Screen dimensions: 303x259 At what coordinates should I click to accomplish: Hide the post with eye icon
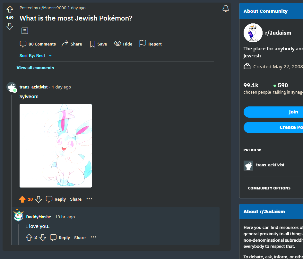(x=117, y=43)
